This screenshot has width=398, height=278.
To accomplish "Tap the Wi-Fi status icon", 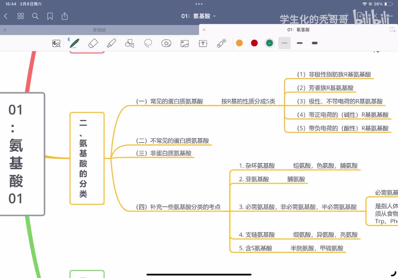I will tap(364, 4).
